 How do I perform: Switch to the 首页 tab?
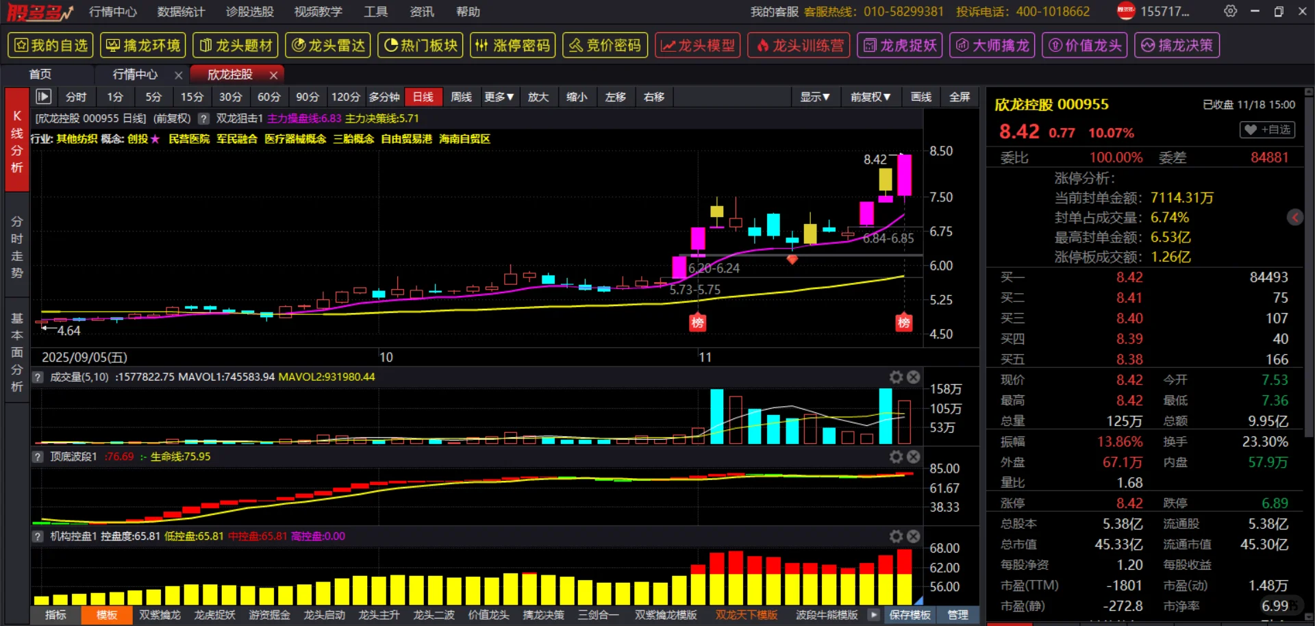pyautogui.click(x=40, y=74)
